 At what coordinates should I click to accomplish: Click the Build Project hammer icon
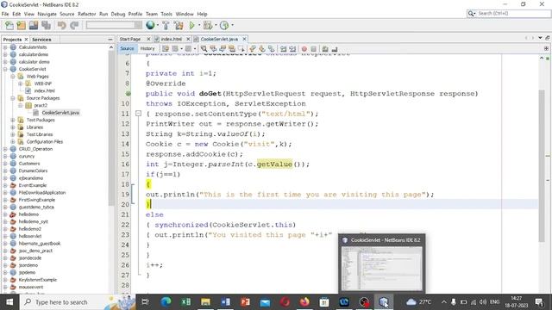166,25
